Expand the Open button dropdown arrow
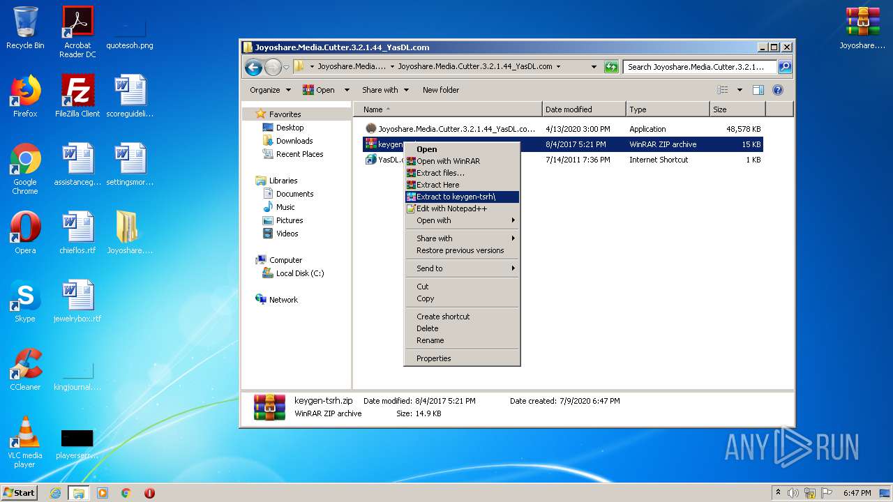Viewport: 893px width, 502px height. [347, 90]
